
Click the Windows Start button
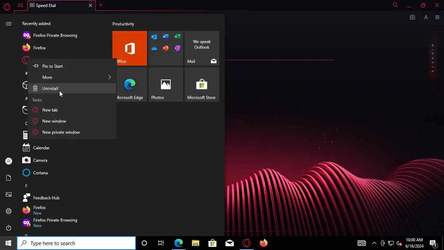point(8,243)
